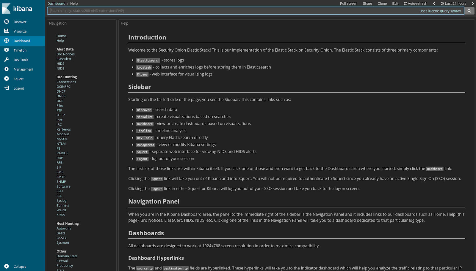Open Visualize via its bar chart icon
This screenshot has height=271, width=476.
(x=7, y=31)
